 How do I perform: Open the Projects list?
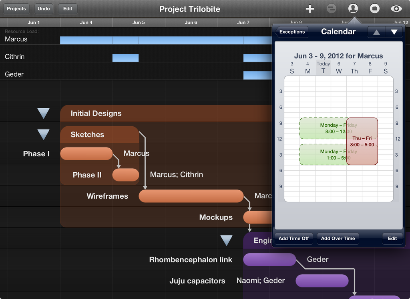click(x=16, y=9)
